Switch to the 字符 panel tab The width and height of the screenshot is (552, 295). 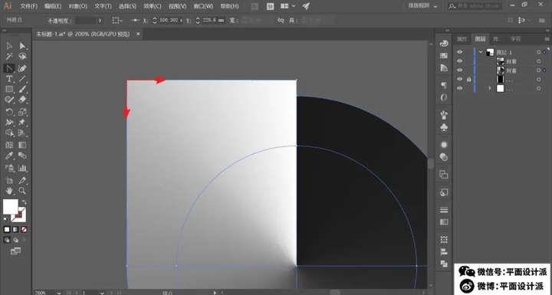click(x=516, y=39)
